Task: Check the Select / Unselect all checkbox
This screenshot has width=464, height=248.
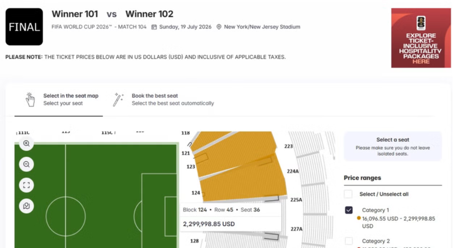Action: coord(348,194)
